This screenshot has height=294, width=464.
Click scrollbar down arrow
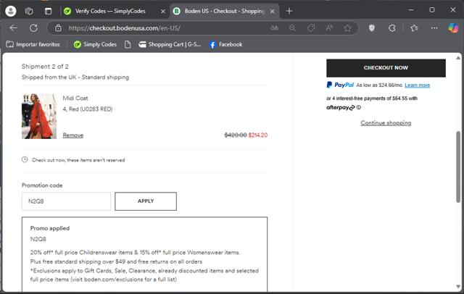tap(458, 286)
